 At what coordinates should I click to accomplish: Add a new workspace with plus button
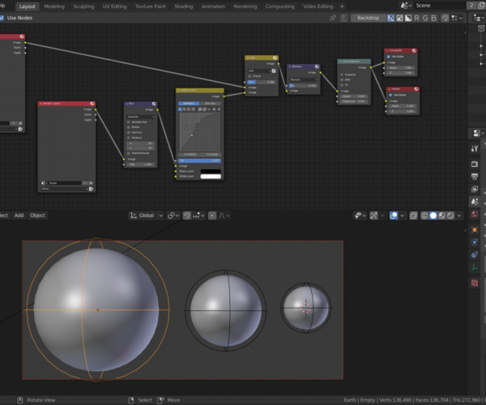pyautogui.click(x=342, y=6)
